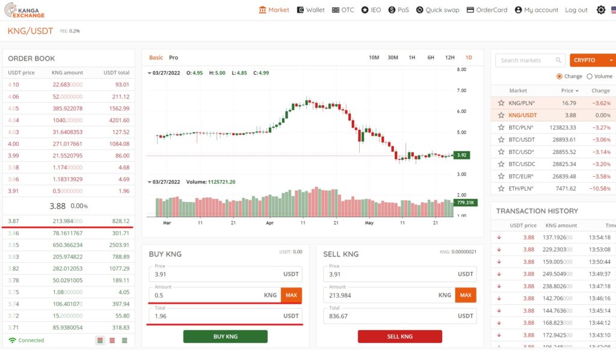Set chart interval to 1D
Screen dimensions: 616x350
[469, 57]
